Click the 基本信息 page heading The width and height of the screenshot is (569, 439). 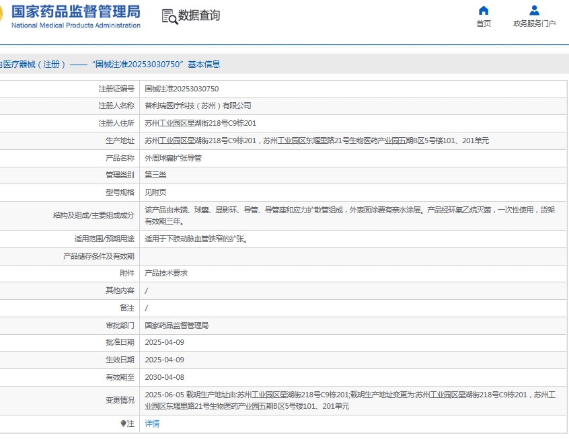pyautogui.click(x=204, y=65)
